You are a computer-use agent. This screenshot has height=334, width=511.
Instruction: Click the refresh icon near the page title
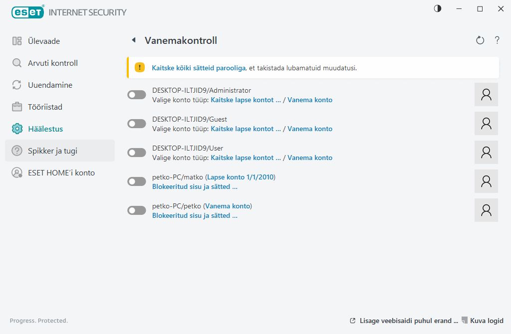tap(480, 40)
